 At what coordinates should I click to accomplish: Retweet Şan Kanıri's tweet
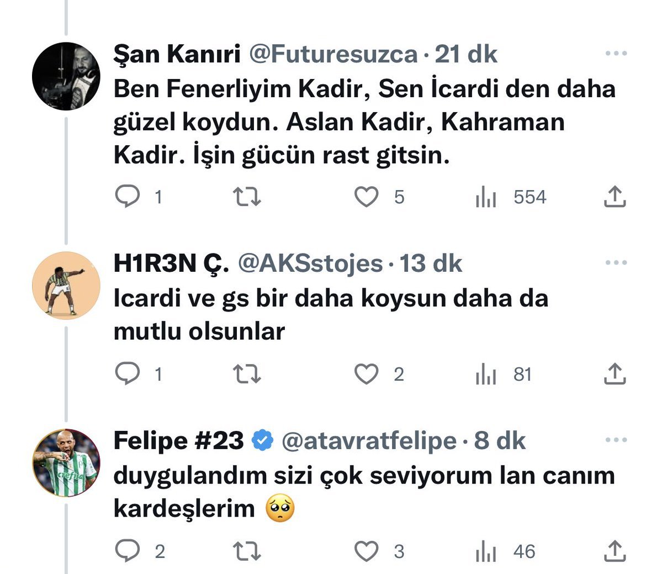tap(246, 197)
